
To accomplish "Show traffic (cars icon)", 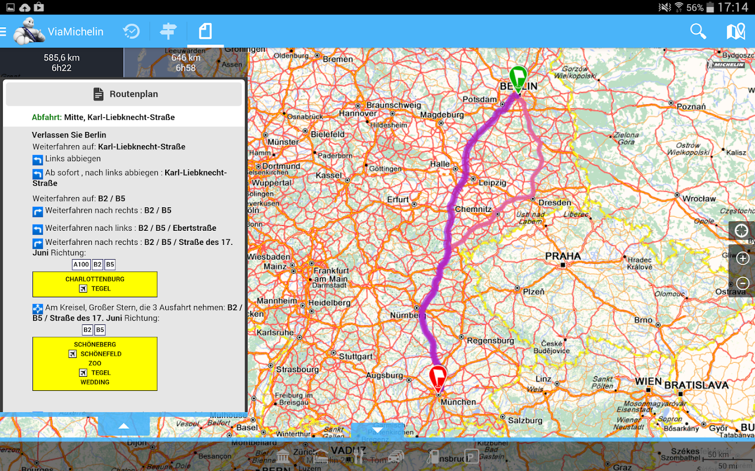I will pyautogui.click(x=396, y=457).
